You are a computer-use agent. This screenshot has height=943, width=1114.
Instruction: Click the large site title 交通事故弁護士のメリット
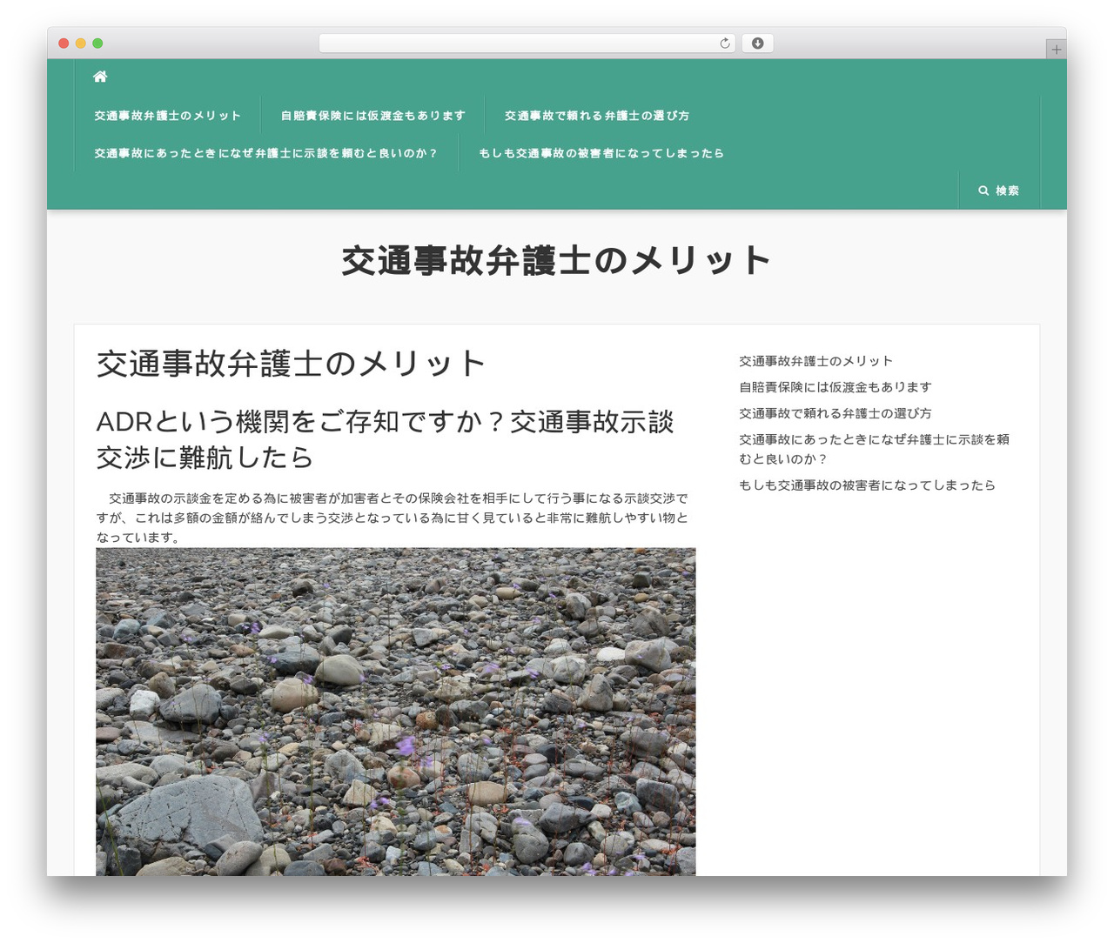click(x=556, y=261)
